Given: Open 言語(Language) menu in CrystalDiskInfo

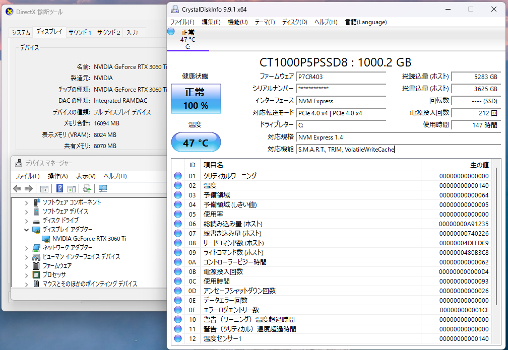Looking at the screenshot, I should 366,22.
